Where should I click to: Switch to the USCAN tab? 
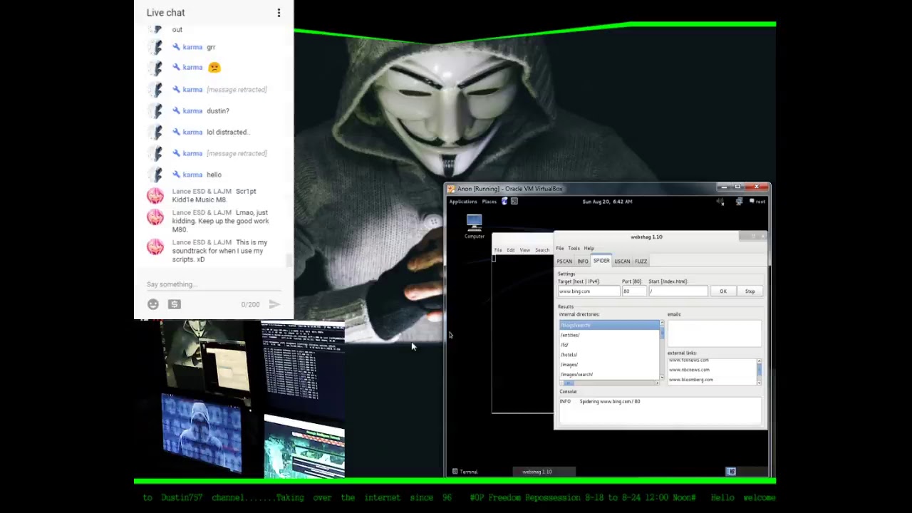[622, 261]
